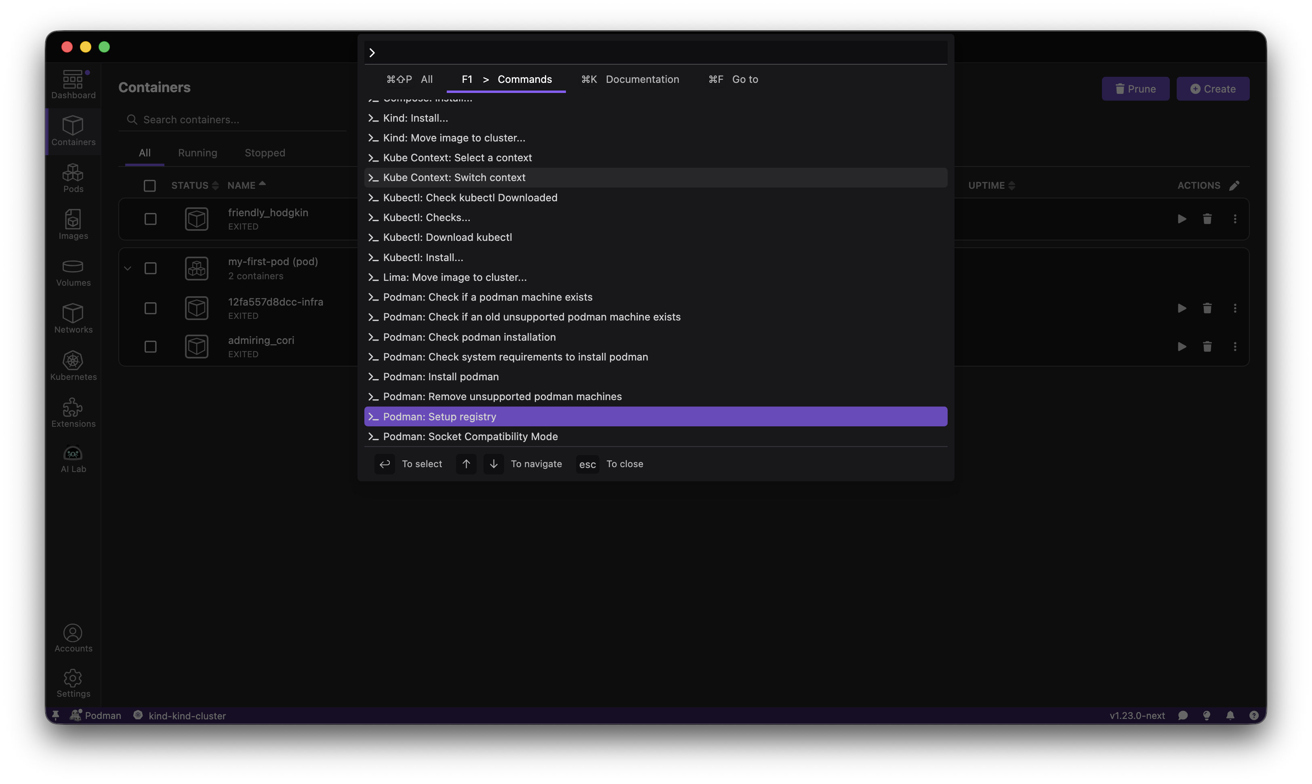Open the Dashboard panel

73,84
